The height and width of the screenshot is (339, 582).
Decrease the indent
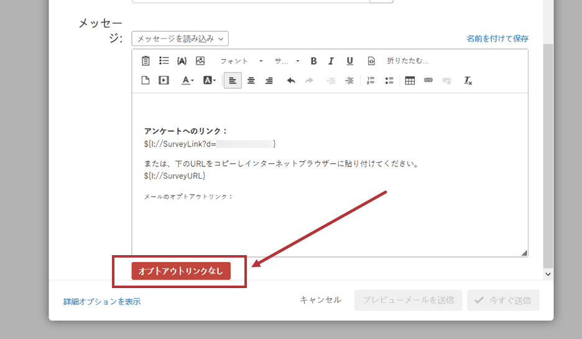331,80
